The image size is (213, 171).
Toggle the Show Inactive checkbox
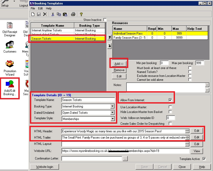[x=105, y=20]
